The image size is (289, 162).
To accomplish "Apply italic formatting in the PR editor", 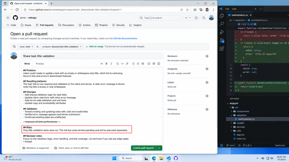I will pos(111,64).
